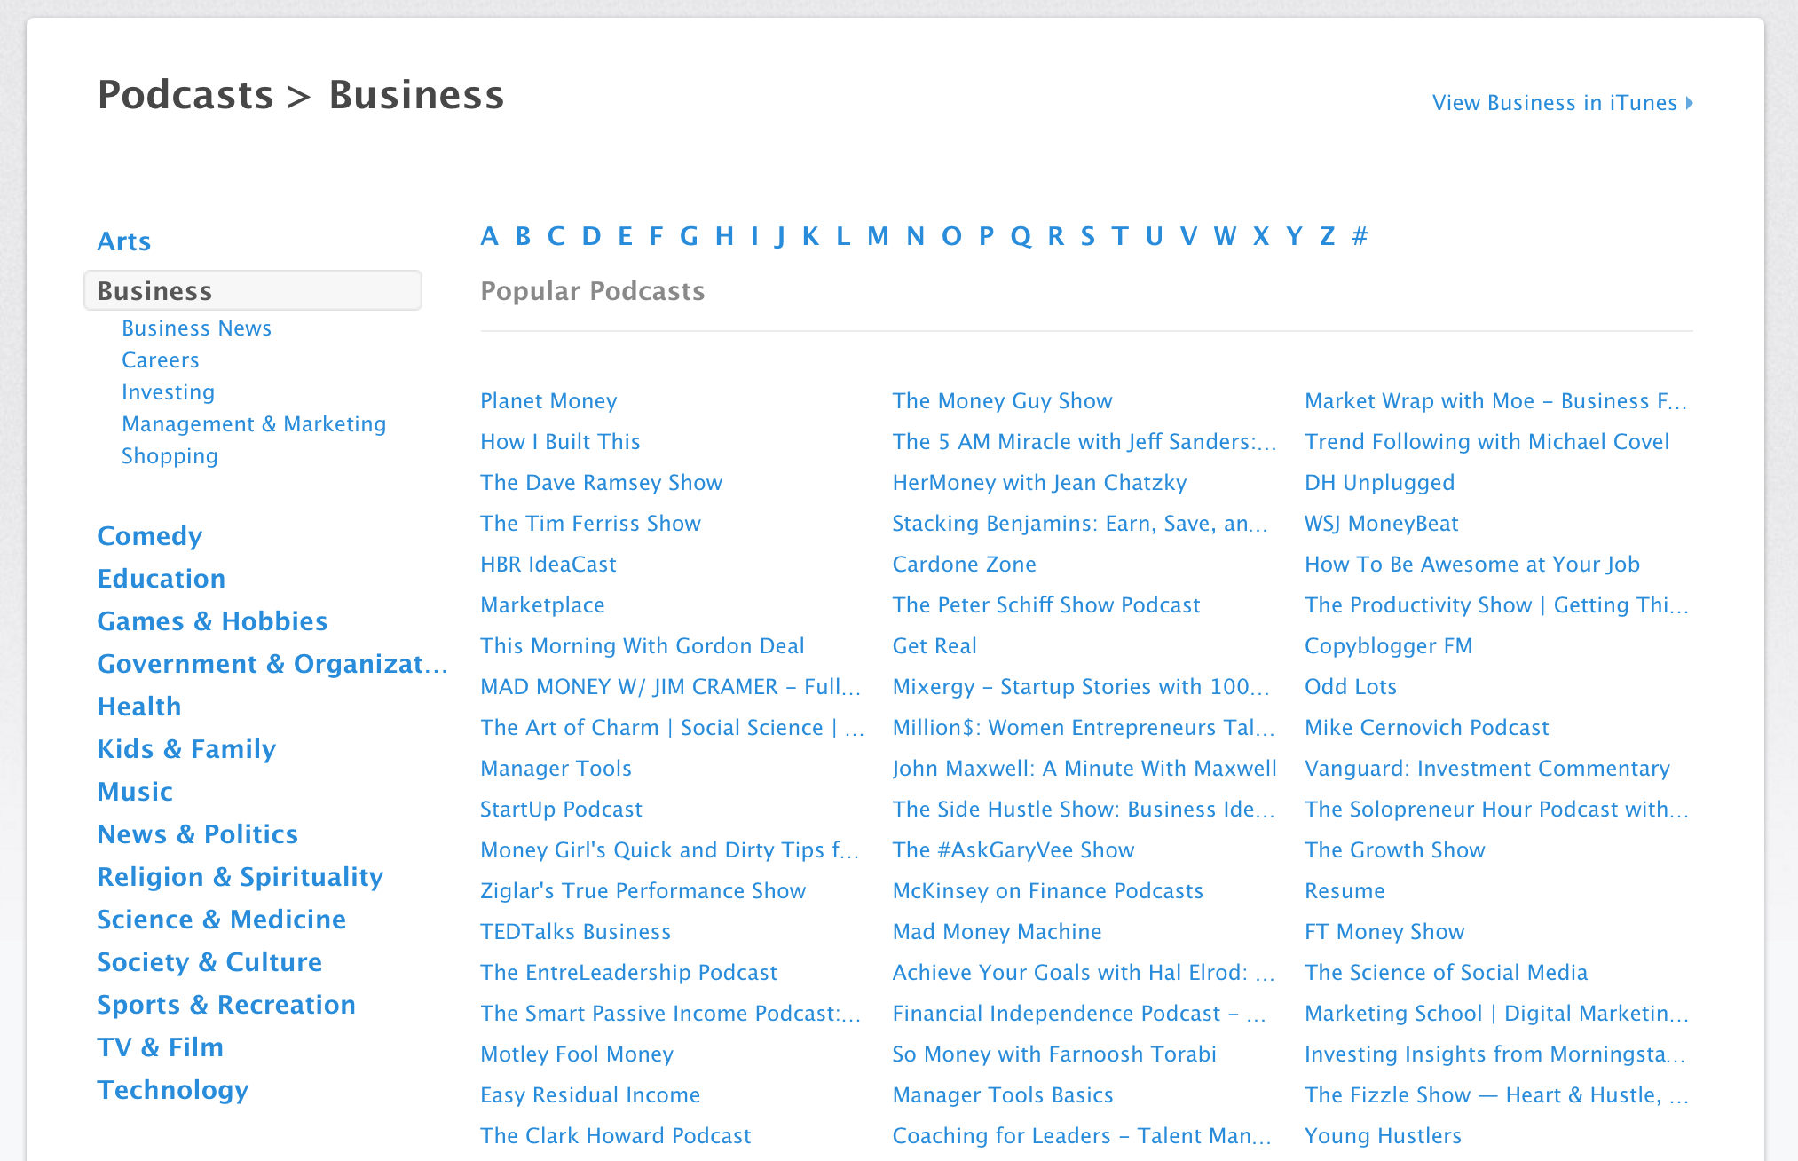The width and height of the screenshot is (1798, 1161).
Task: Open The Tim Ferriss Show podcast
Action: point(590,523)
